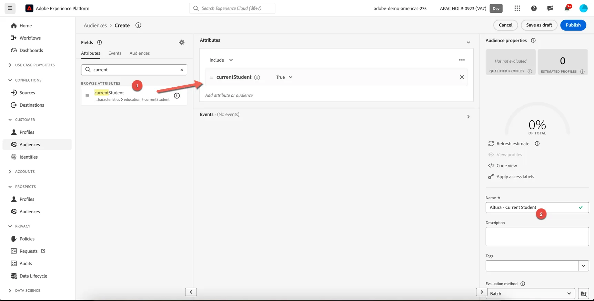Click Save as draft
Image resolution: width=594 pixels, height=301 pixels.
tap(539, 25)
